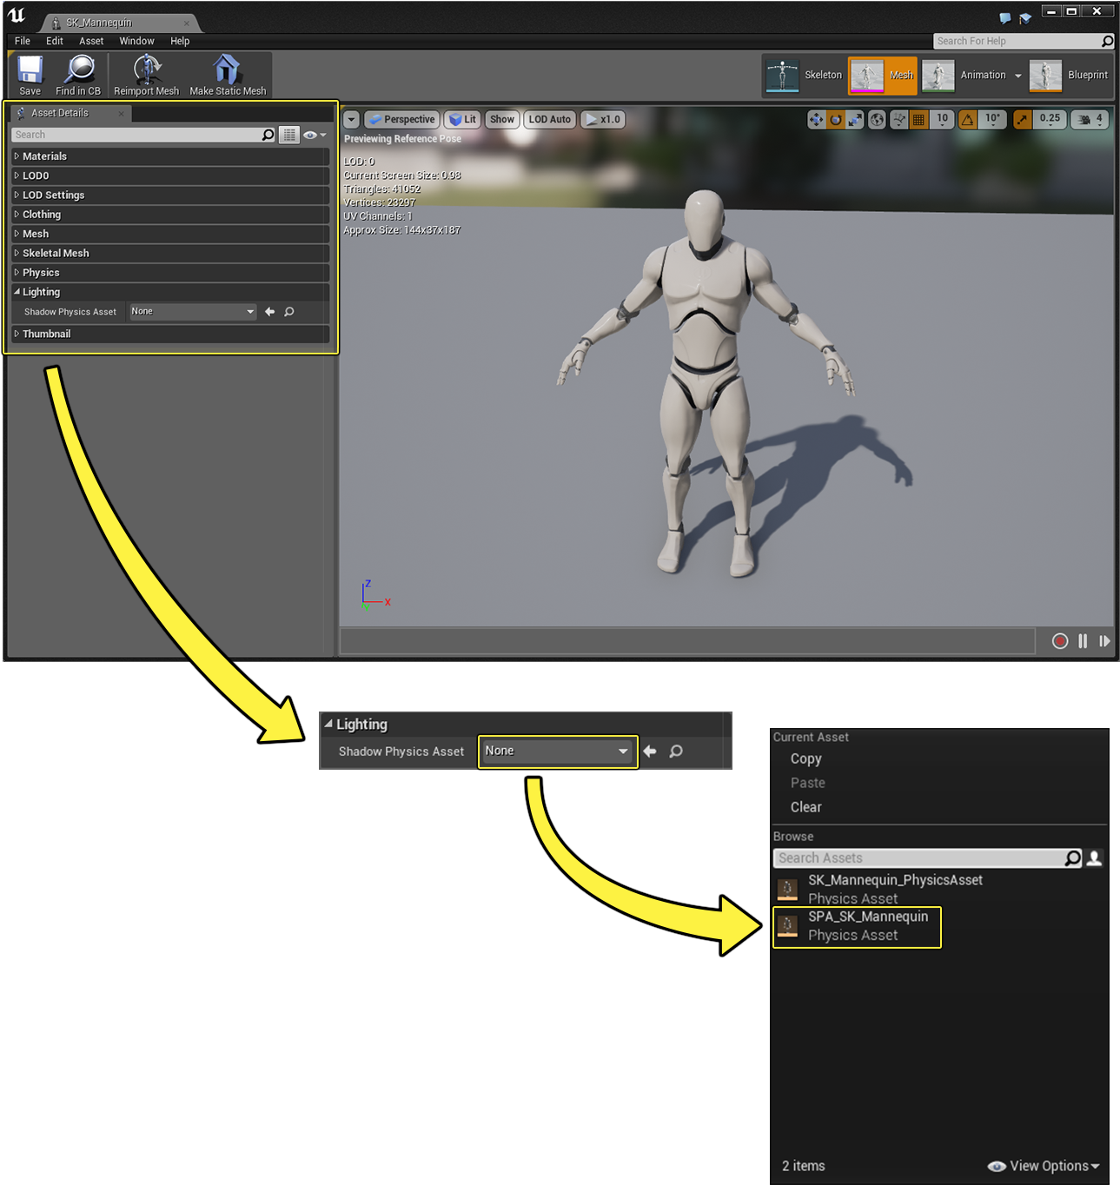The height and width of the screenshot is (1185, 1120).
Task: Toggle surface snapping in the viewport toolbar
Action: pyautogui.click(x=898, y=119)
